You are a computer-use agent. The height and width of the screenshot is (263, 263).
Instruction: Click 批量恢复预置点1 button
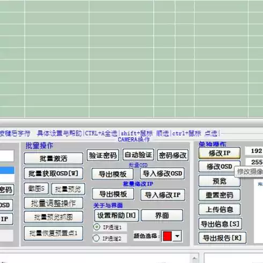point(53,233)
